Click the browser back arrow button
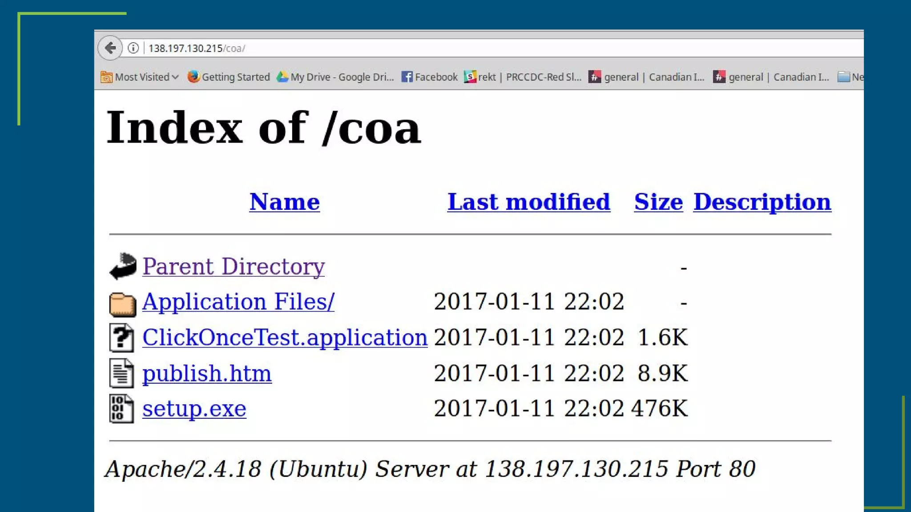Viewport: 911px width, 512px height. 110,48
